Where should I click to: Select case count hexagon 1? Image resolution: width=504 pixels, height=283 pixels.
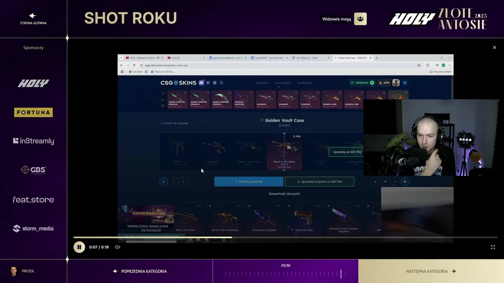[163, 182]
